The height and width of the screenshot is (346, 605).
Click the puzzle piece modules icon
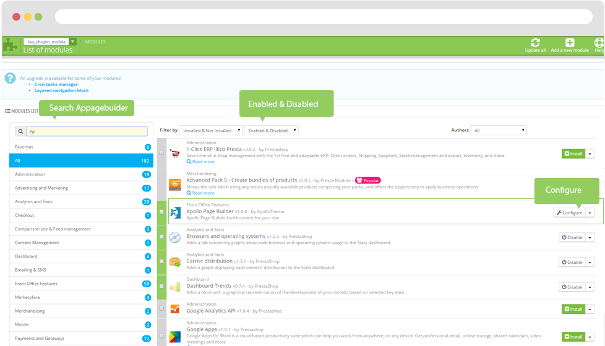[x=10, y=46]
